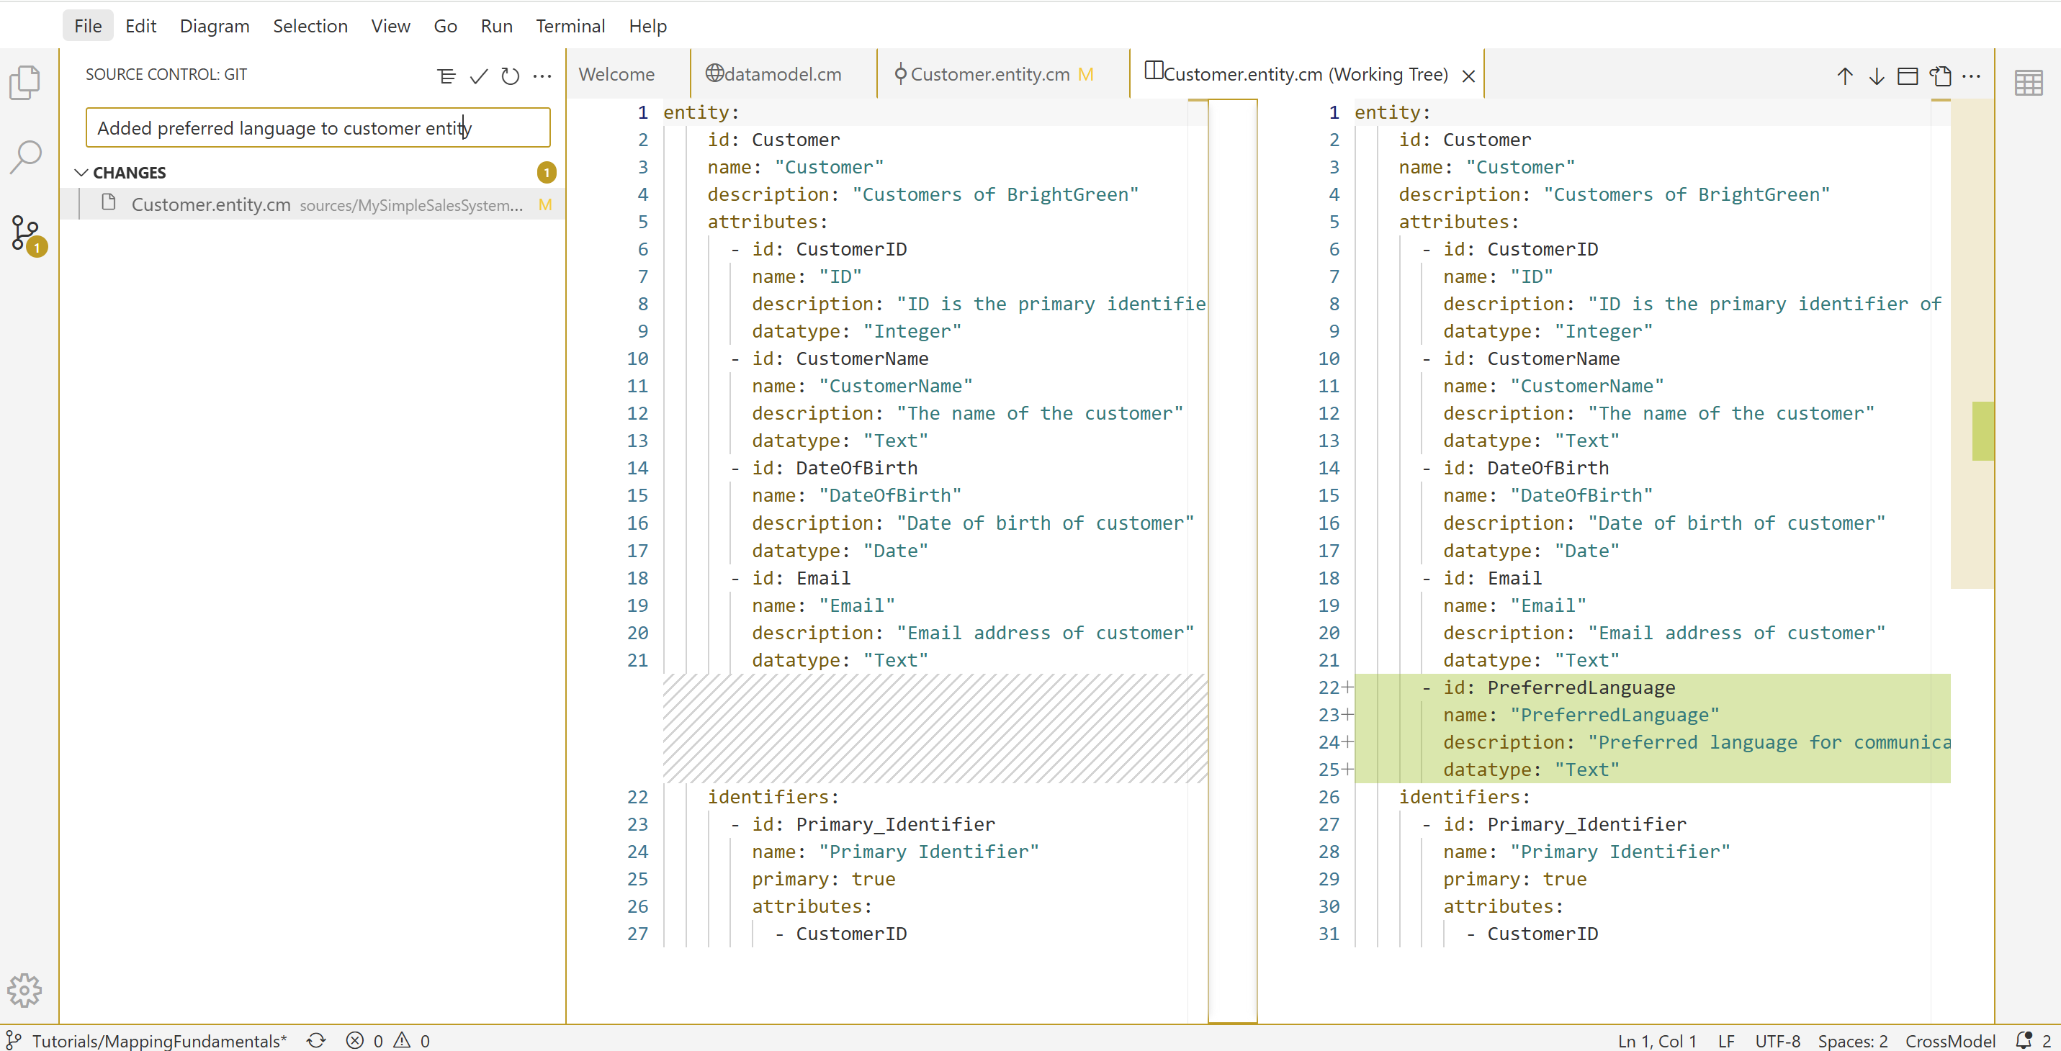
Task: Commit changes with the checkmark icon
Action: click(x=478, y=76)
